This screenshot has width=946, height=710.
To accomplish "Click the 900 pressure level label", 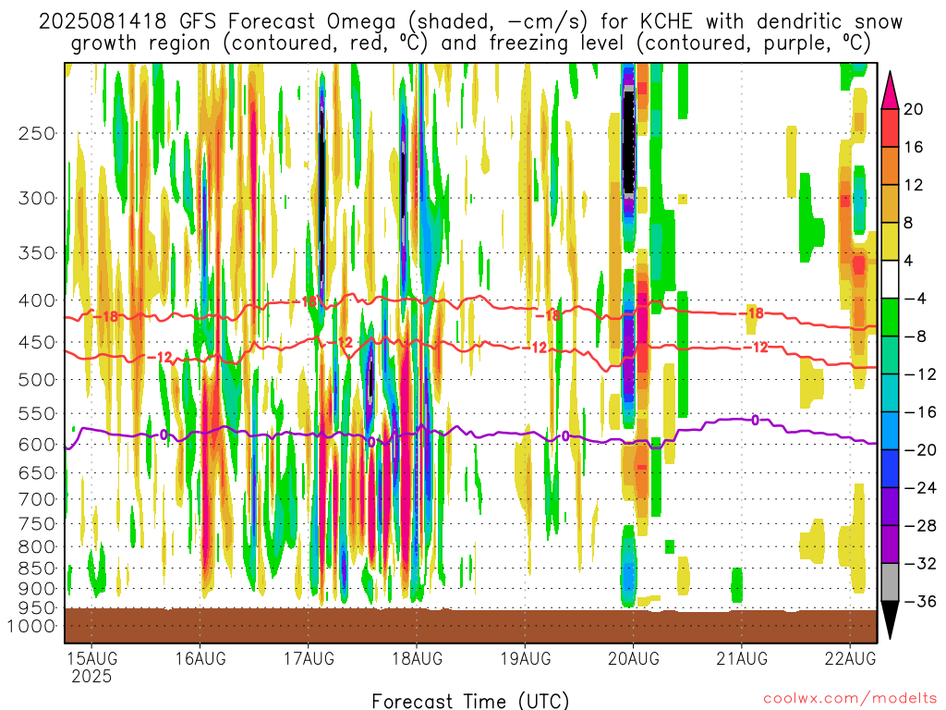I will tap(37, 589).
